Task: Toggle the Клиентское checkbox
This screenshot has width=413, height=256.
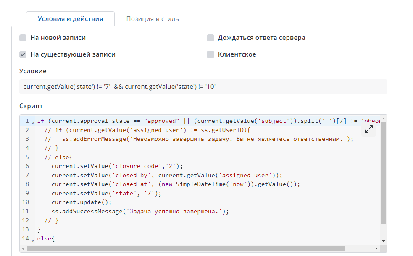Action: point(210,54)
